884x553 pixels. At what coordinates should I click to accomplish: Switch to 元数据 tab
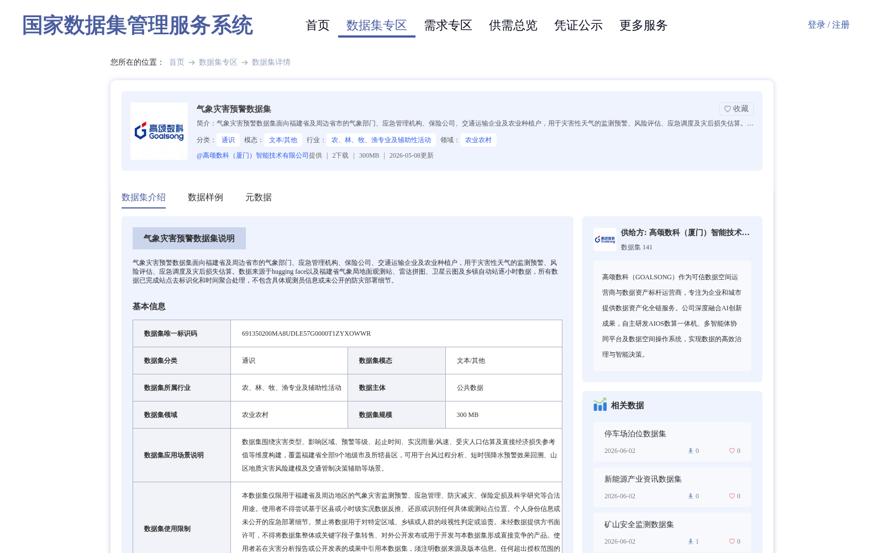[x=259, y=197]
